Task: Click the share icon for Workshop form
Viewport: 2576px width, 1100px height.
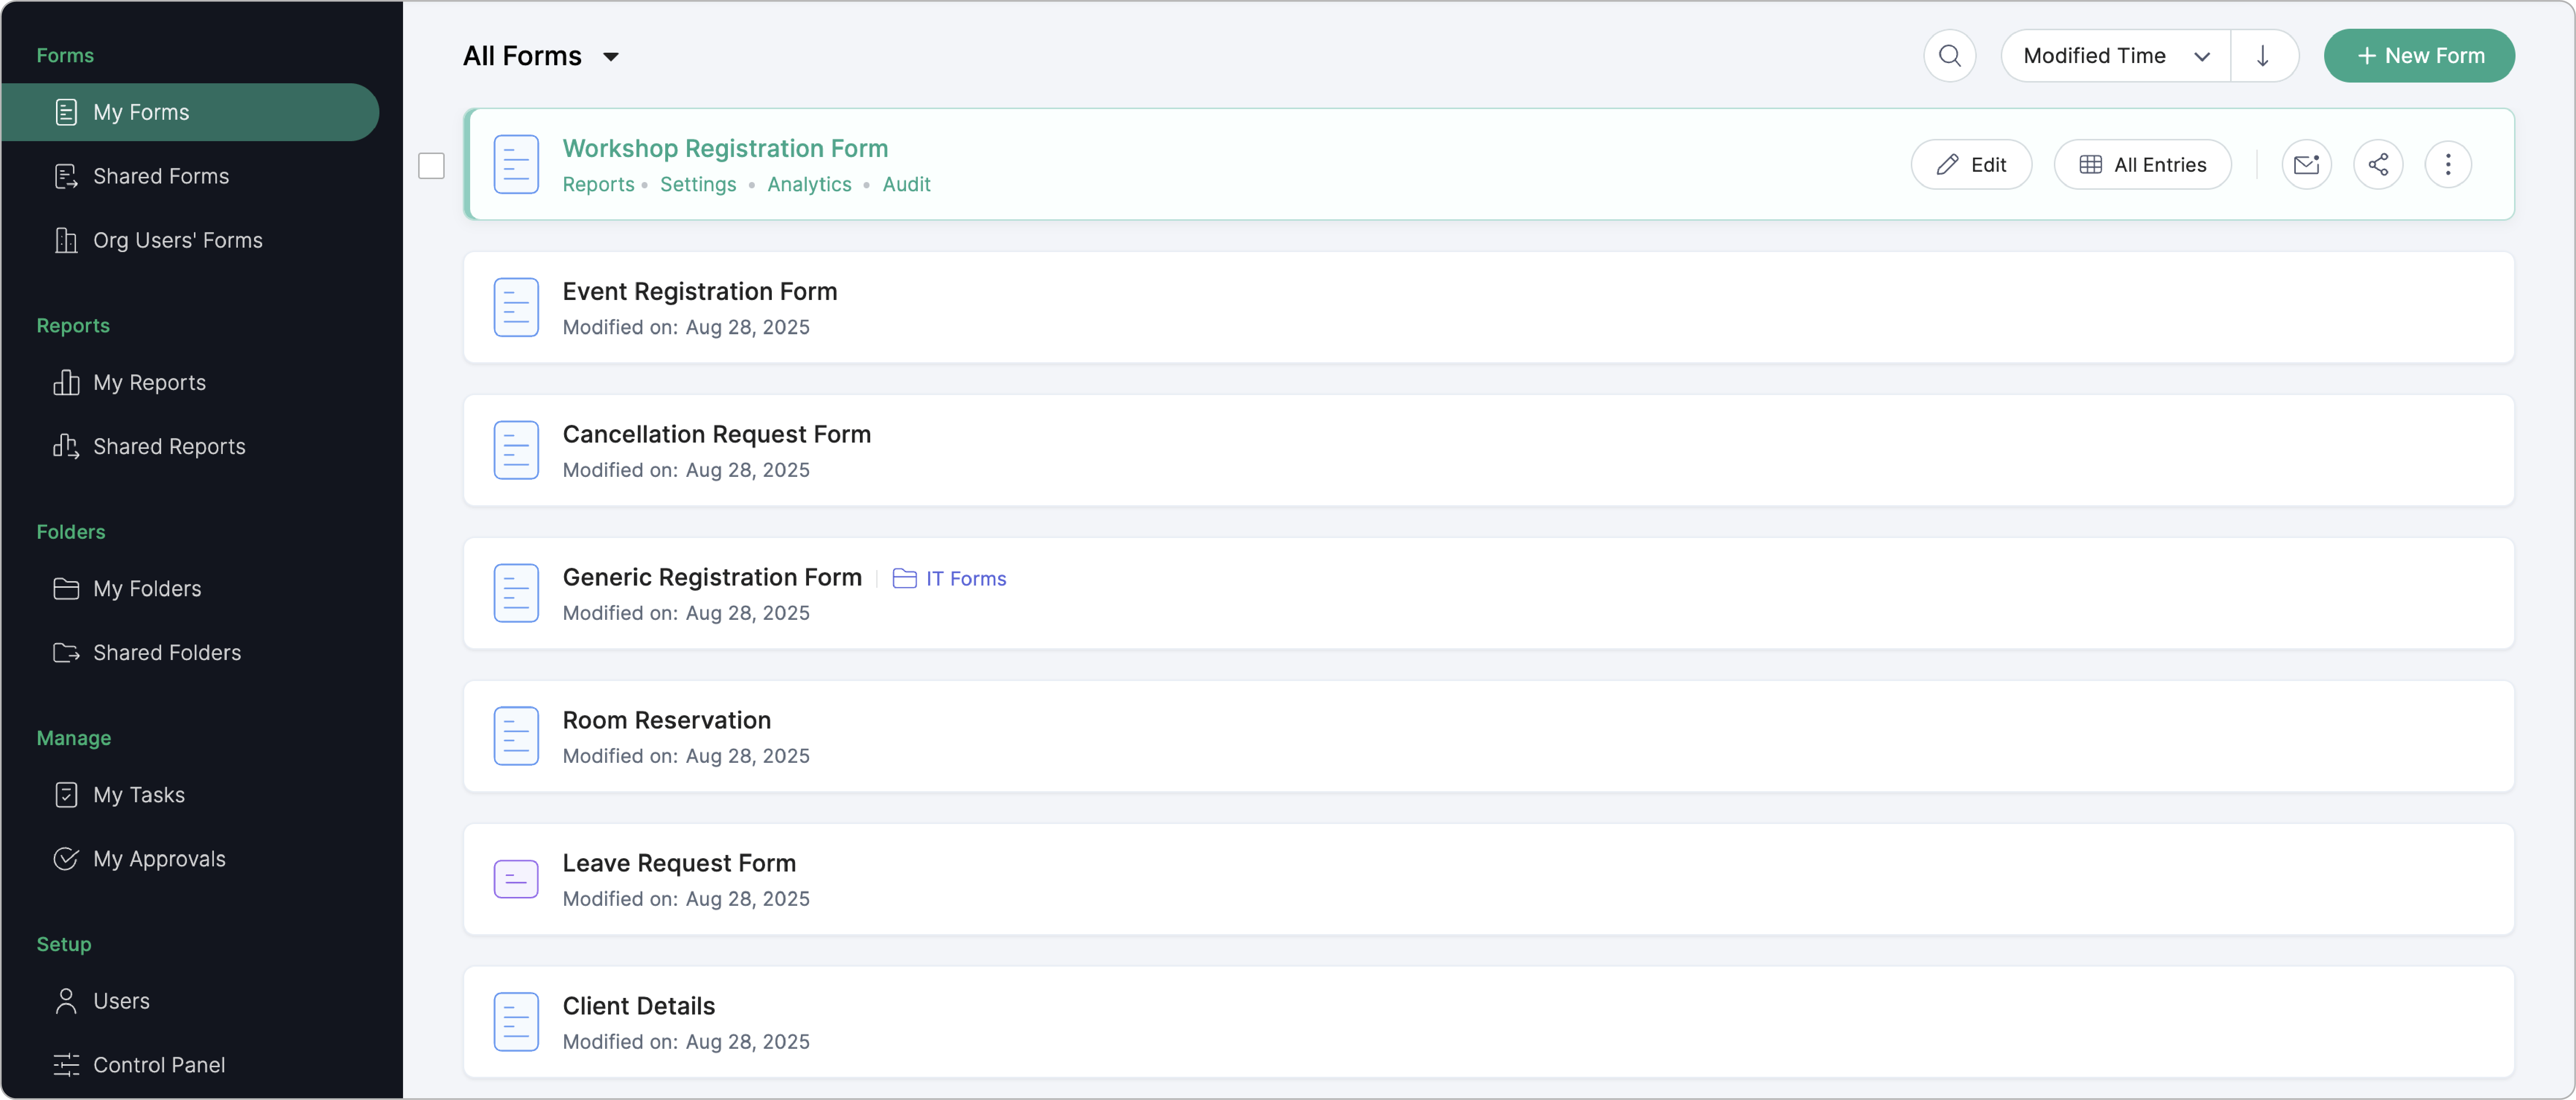Action: pos(2378,165)
